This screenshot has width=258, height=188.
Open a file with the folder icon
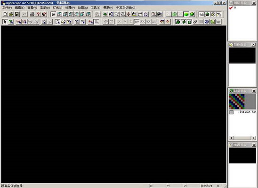click(x=11, y=14)
